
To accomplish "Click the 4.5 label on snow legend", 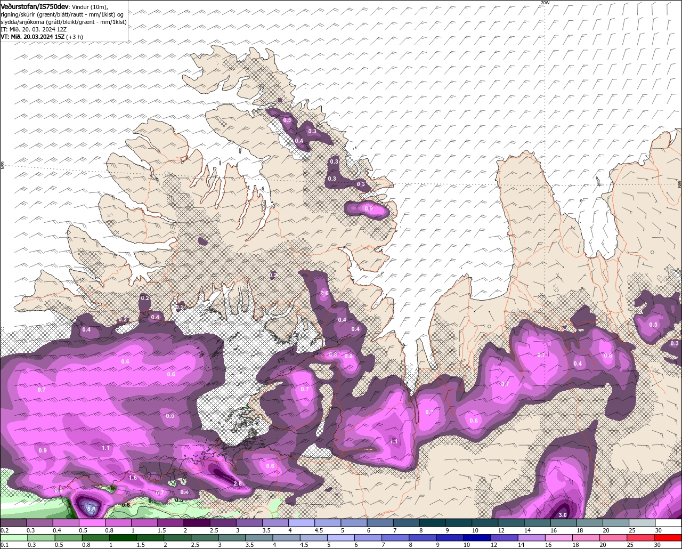I will tap(319, 530).
